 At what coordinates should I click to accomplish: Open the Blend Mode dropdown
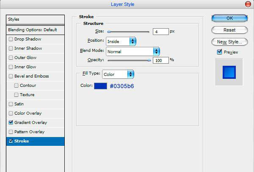(133, 51)
